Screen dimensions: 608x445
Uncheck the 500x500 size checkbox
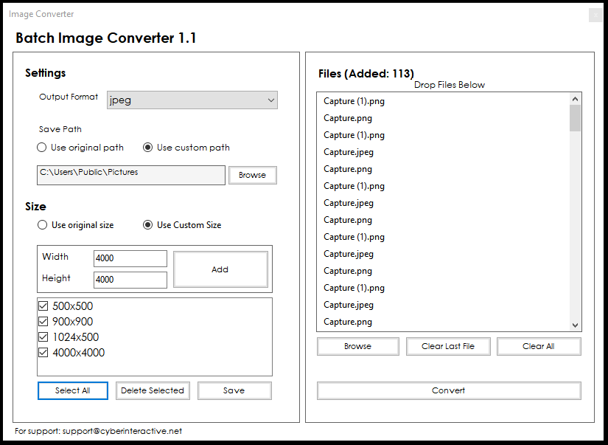click(43, 306)
